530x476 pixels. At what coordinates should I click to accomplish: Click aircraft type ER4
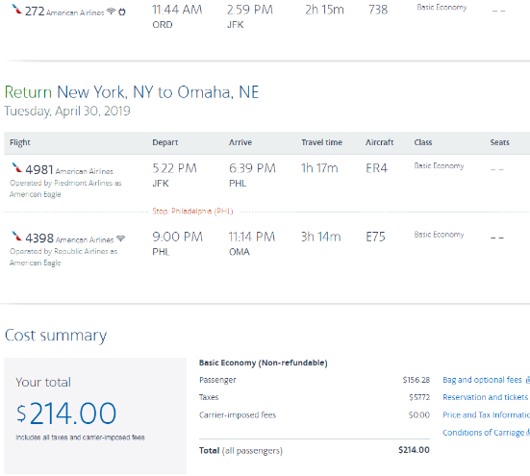click(x=376, y=168)
